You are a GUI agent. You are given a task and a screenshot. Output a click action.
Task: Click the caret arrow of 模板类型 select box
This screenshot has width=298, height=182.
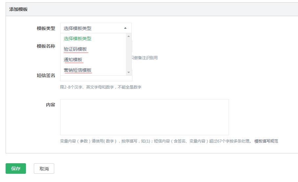[x=125, y=28]
